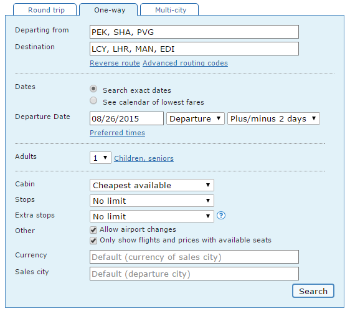Open Advanced routing codes link

(185, 63)
